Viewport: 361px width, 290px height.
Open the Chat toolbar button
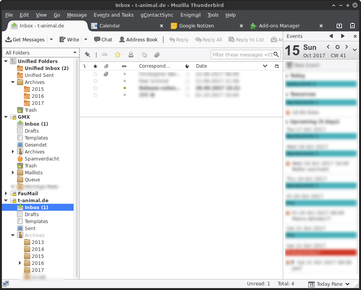pyautogui.click(x=103, y=39)
